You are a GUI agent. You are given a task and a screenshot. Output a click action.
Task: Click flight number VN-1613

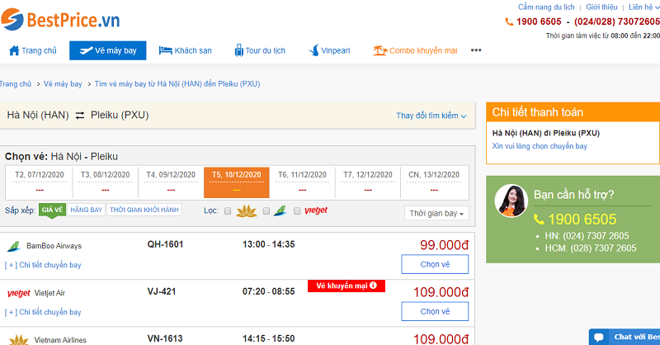(x=165, y=338)
